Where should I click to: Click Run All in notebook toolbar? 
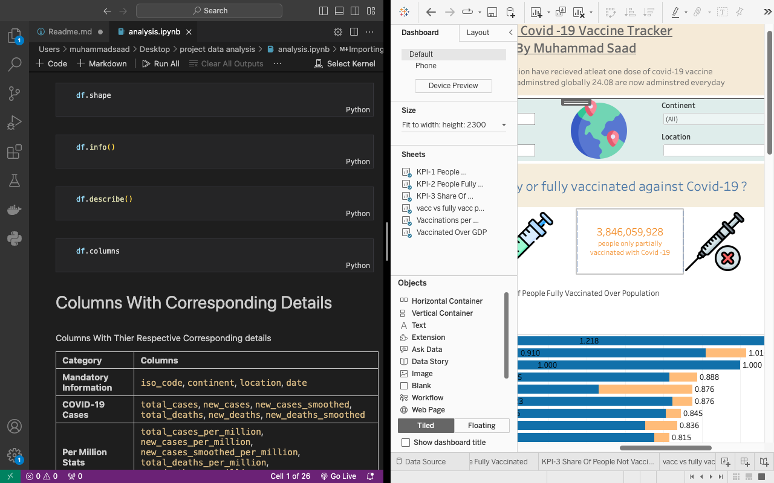(161, 63)
